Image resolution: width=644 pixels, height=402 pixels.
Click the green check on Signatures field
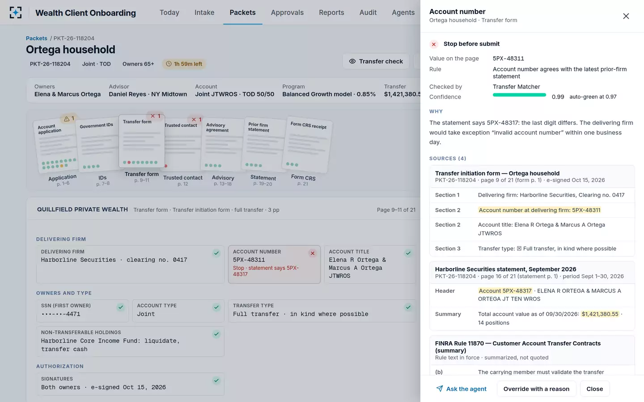click(216, 381)
